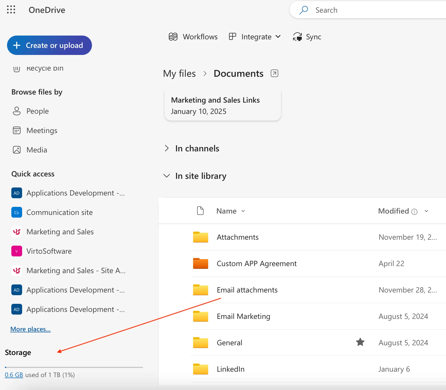Click the Email attachments folder icon
Image resolution: width=446 pixels, height=390 pixels.
click(x=201, y=290)
